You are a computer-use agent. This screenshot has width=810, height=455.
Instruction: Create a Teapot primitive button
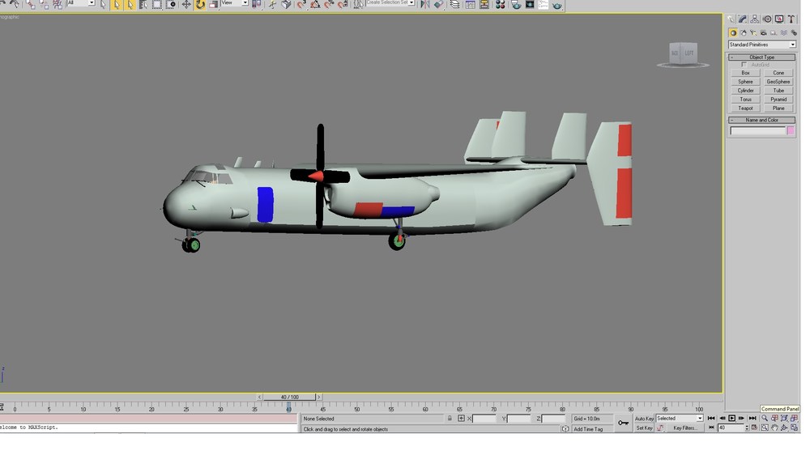pyautogui.click(x=745, y=108)
